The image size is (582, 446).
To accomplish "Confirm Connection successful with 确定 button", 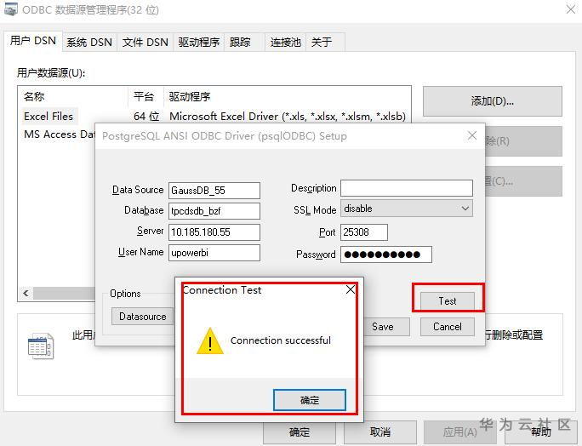I will coord(310,400).
